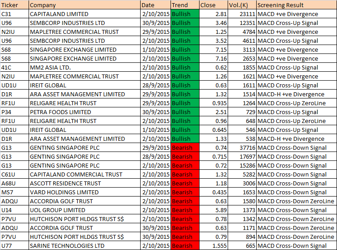Select volume cell 15286
The width and height of the screenshot is (337, 250).
tap(242, 165)
